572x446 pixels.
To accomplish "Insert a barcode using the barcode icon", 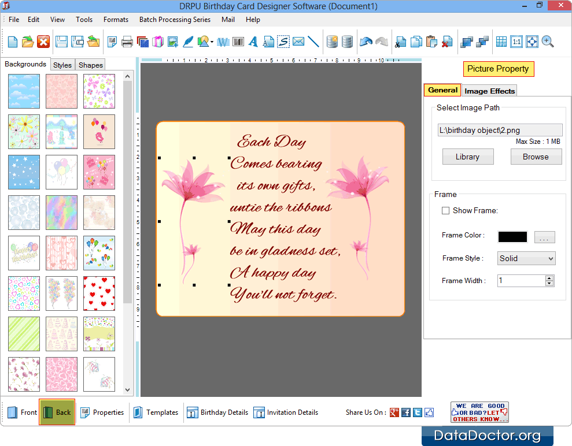I will pyautogui.click(x=238, y=42).
